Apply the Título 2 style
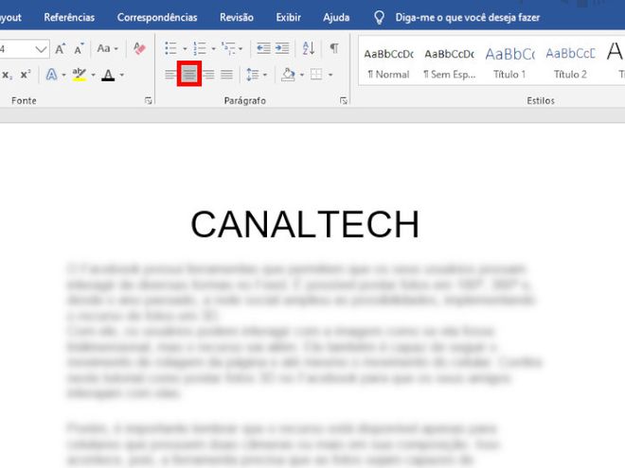Image resolution: width=625 pixels, height=468 pixels. point(570,61)
